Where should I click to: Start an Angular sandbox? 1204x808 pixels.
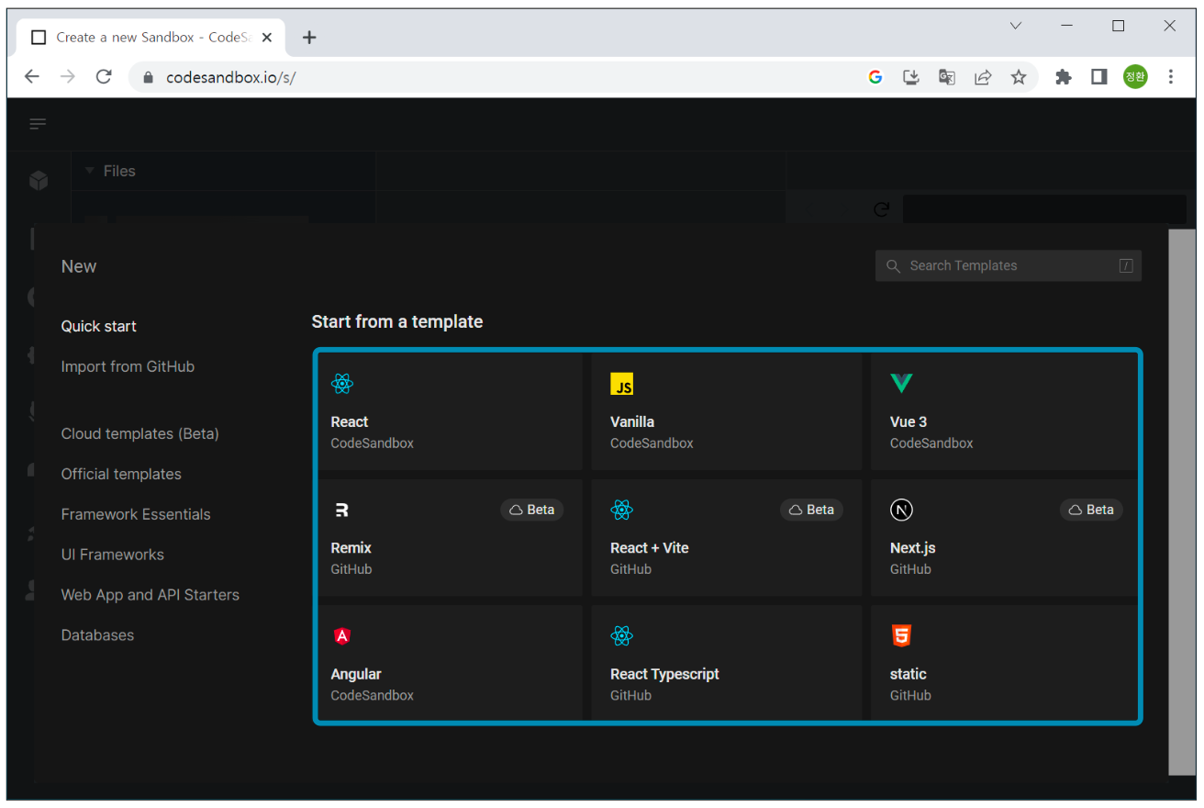[450, 663]
